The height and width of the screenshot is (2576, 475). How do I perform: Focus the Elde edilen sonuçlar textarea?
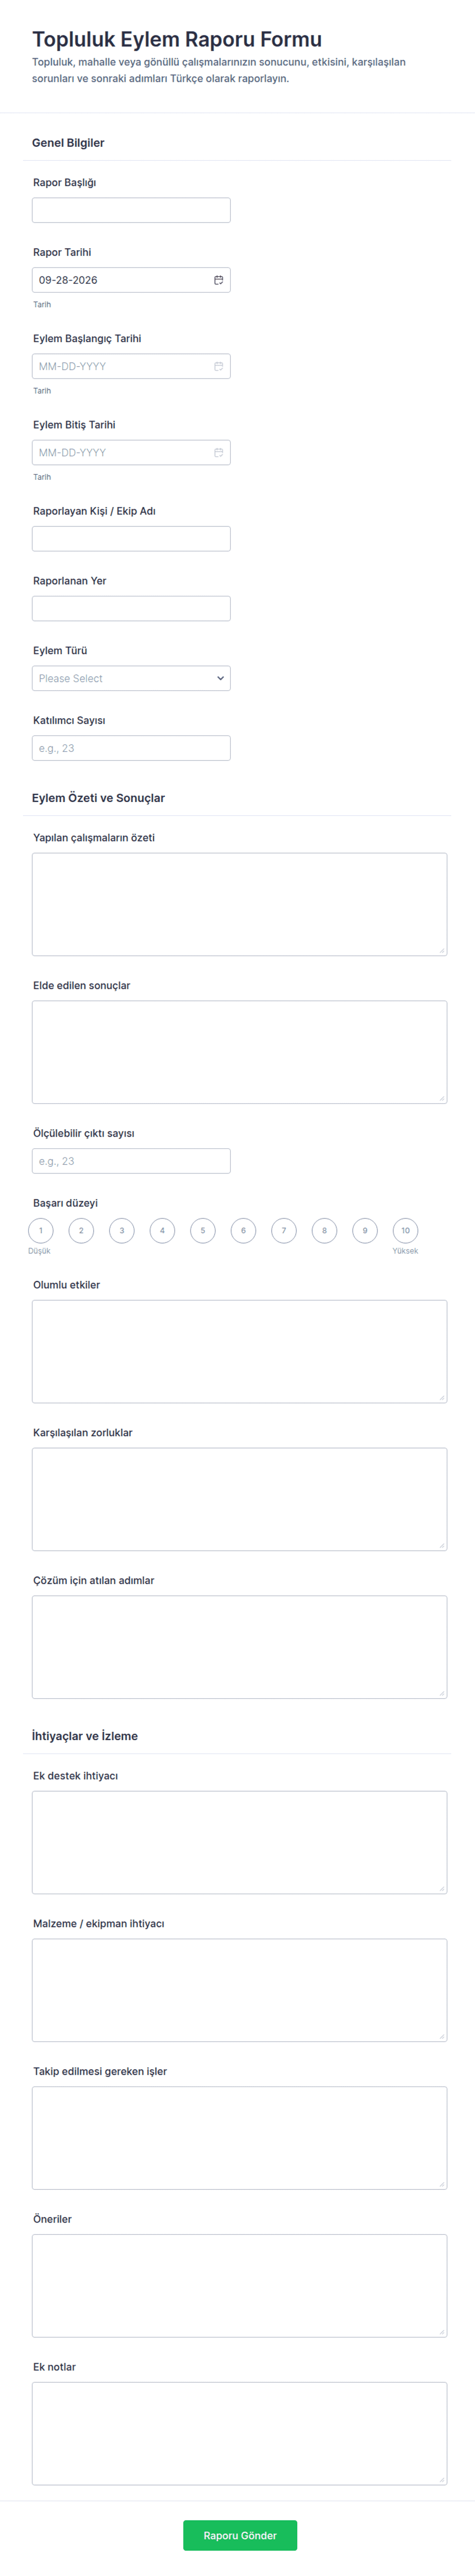pos(240,1052)
